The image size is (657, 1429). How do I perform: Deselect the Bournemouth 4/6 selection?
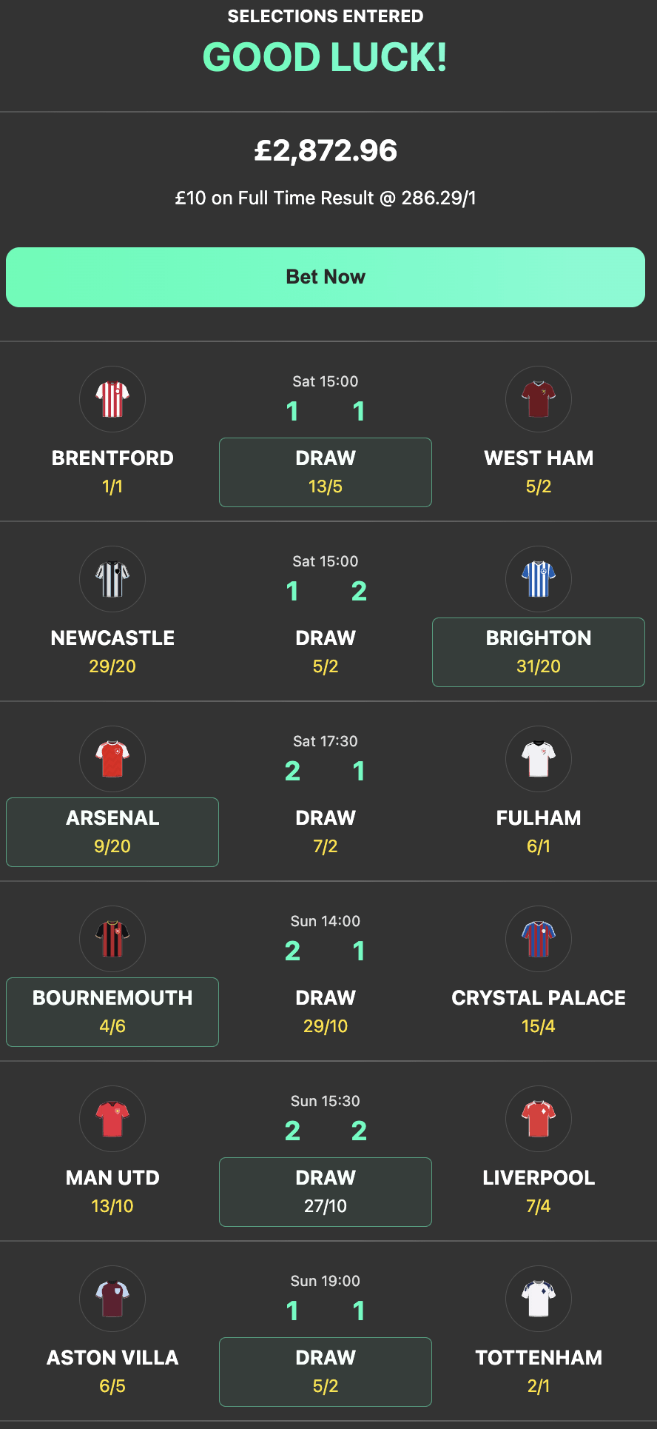112,1011
